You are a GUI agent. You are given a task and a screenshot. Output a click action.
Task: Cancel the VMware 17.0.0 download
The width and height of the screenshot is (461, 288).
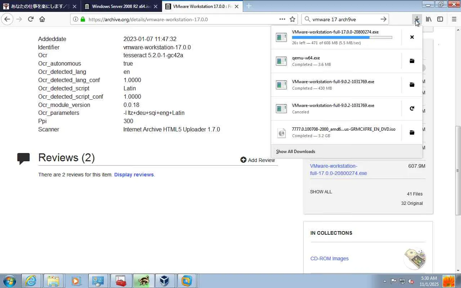click(412, 37)
